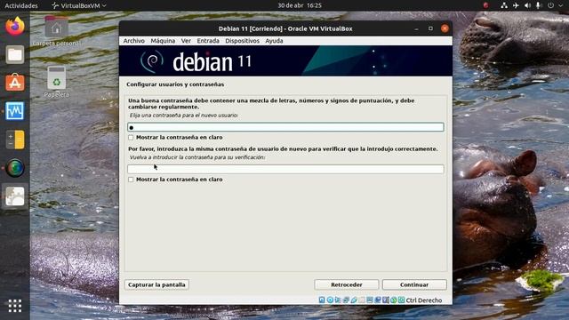Click the Retroceder button
This screenshot has width=569, height=320.
(x=347, y=284)
